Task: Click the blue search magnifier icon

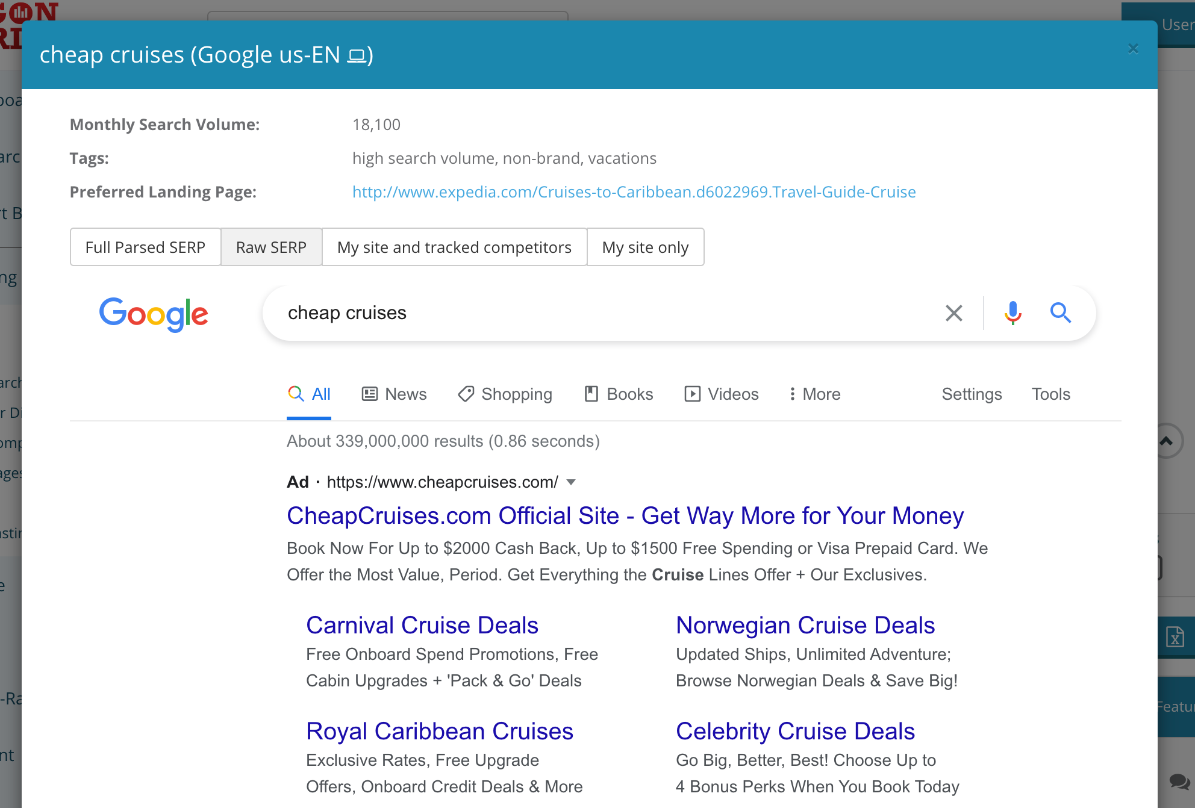Action: pos(1060,313)
